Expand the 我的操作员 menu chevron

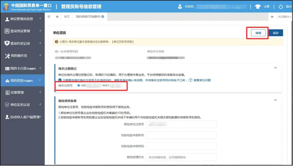pyautogui.click(x=40, y=55)
